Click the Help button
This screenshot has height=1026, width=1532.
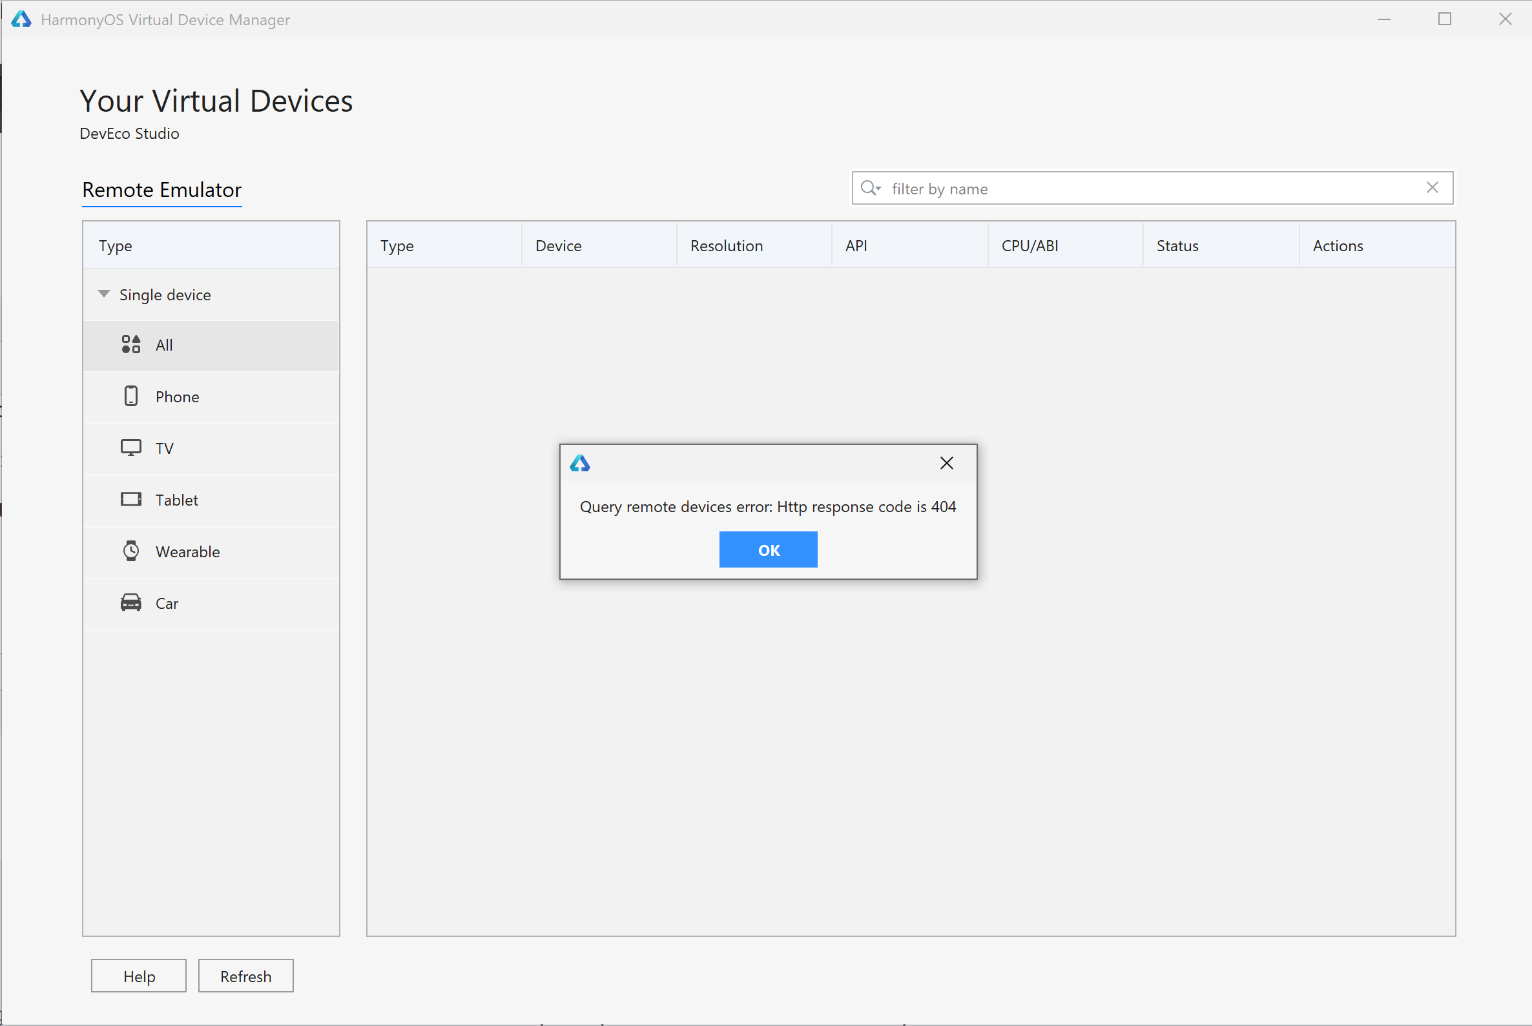click(x=139, y=976)
